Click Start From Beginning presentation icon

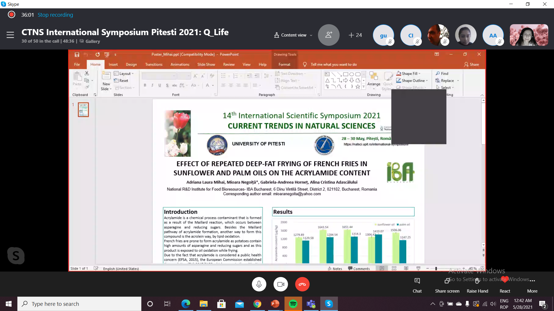[107, 54]
